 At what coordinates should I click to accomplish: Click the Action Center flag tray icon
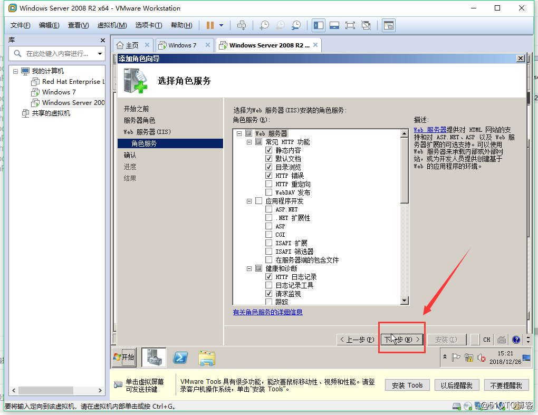pyautogui.click(x=456, y=358)
